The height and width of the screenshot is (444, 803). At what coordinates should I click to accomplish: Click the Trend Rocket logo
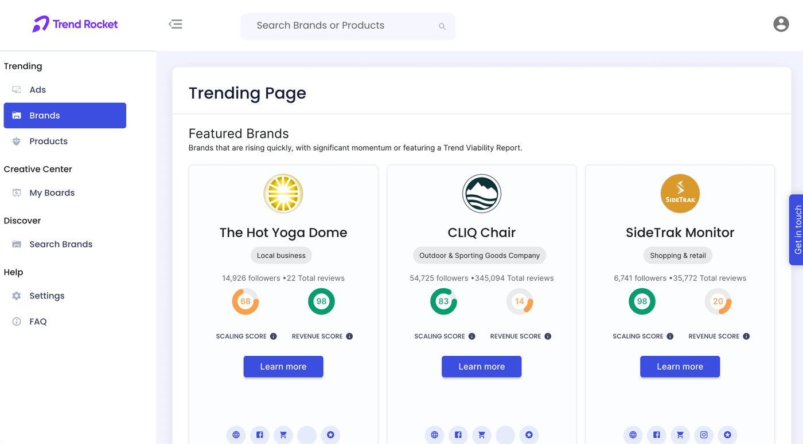coord(75,24)
